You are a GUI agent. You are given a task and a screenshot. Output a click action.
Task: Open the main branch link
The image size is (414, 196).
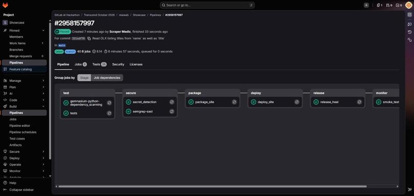62,45
